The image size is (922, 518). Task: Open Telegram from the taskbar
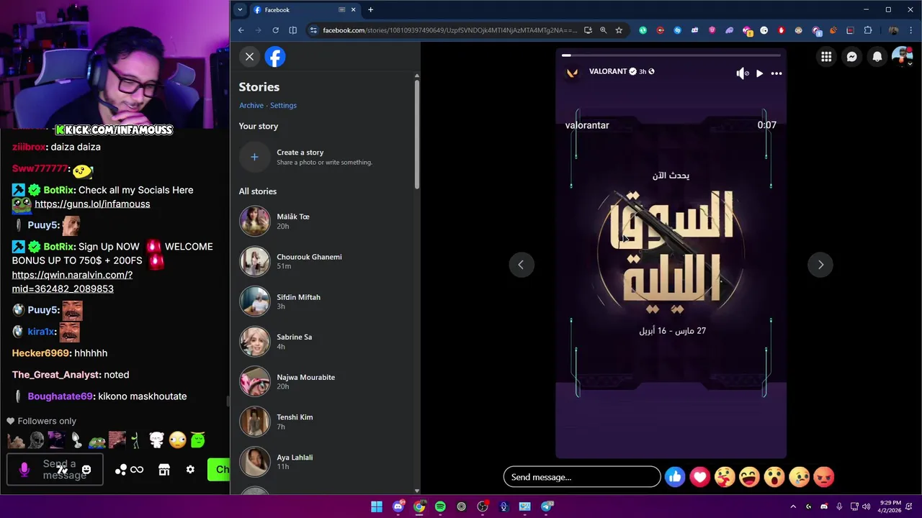[547, 506]
